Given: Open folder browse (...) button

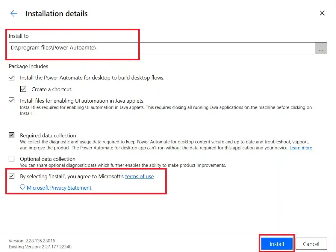Looking at the screenshot, I should point(321,48).
